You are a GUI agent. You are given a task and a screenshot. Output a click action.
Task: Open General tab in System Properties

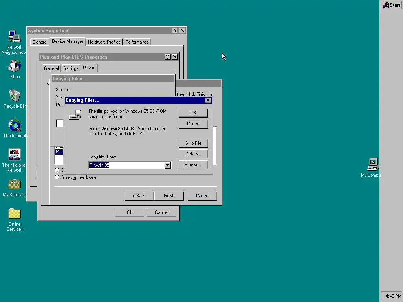pyautogui.click(x=40, y=42)
